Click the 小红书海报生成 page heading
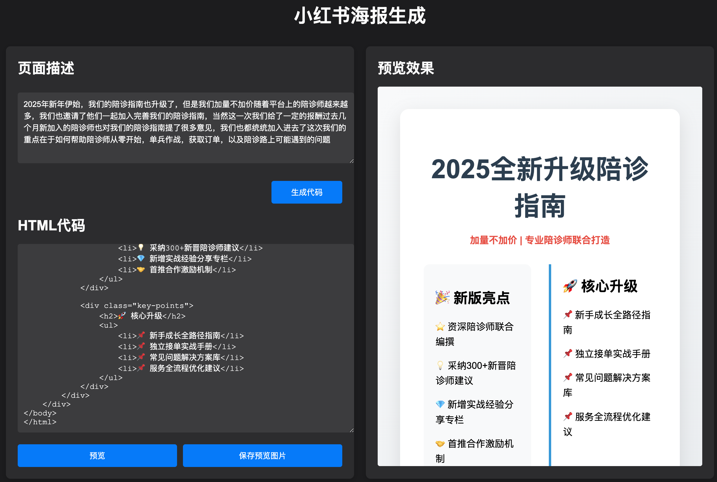The width and height of the screenshot is (717, 482). coord(360,16)
